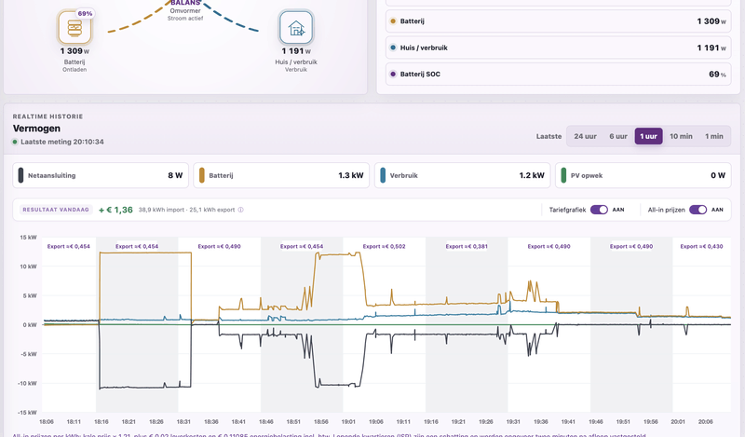Select the 10 min time range
This screenshot has width=745, height=437.
tap(681, 136)
